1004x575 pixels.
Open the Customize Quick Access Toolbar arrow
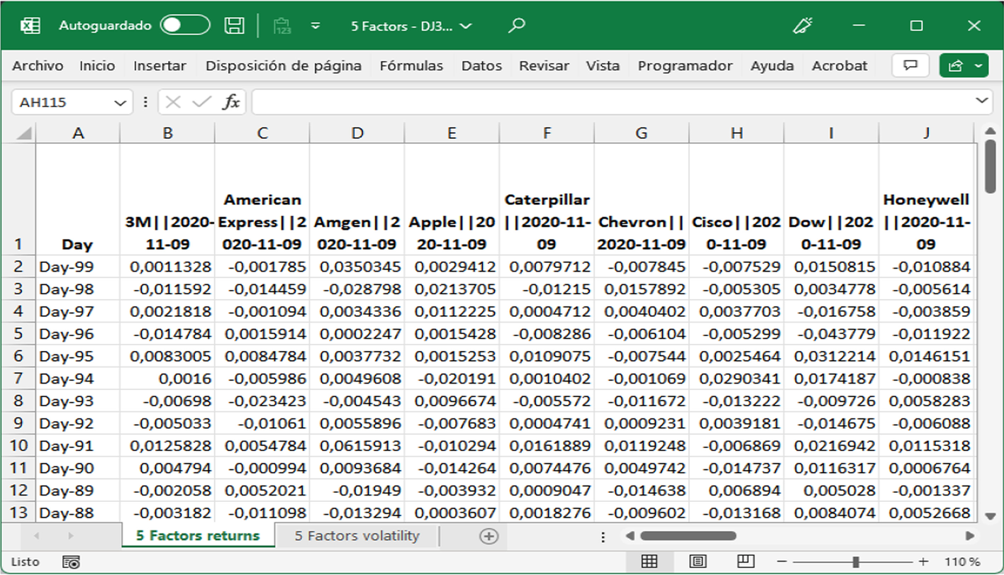pos(316,26)
